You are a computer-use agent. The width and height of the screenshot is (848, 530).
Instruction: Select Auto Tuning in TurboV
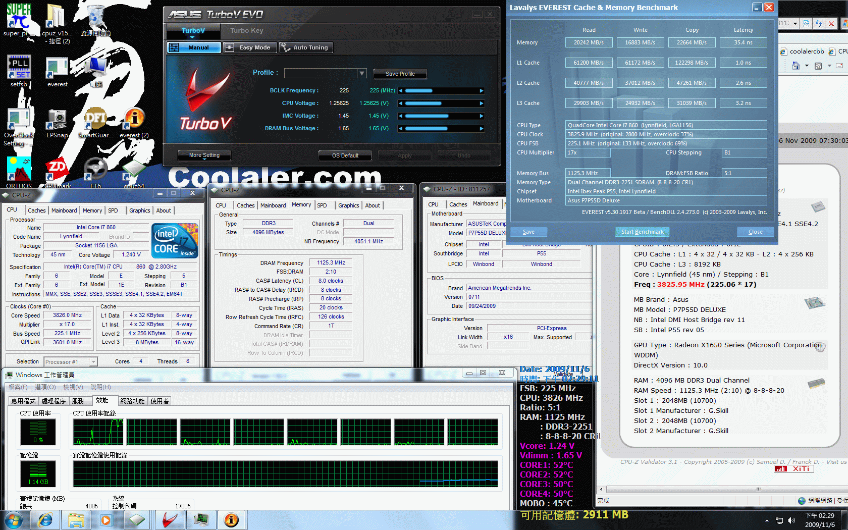[306, 47]
